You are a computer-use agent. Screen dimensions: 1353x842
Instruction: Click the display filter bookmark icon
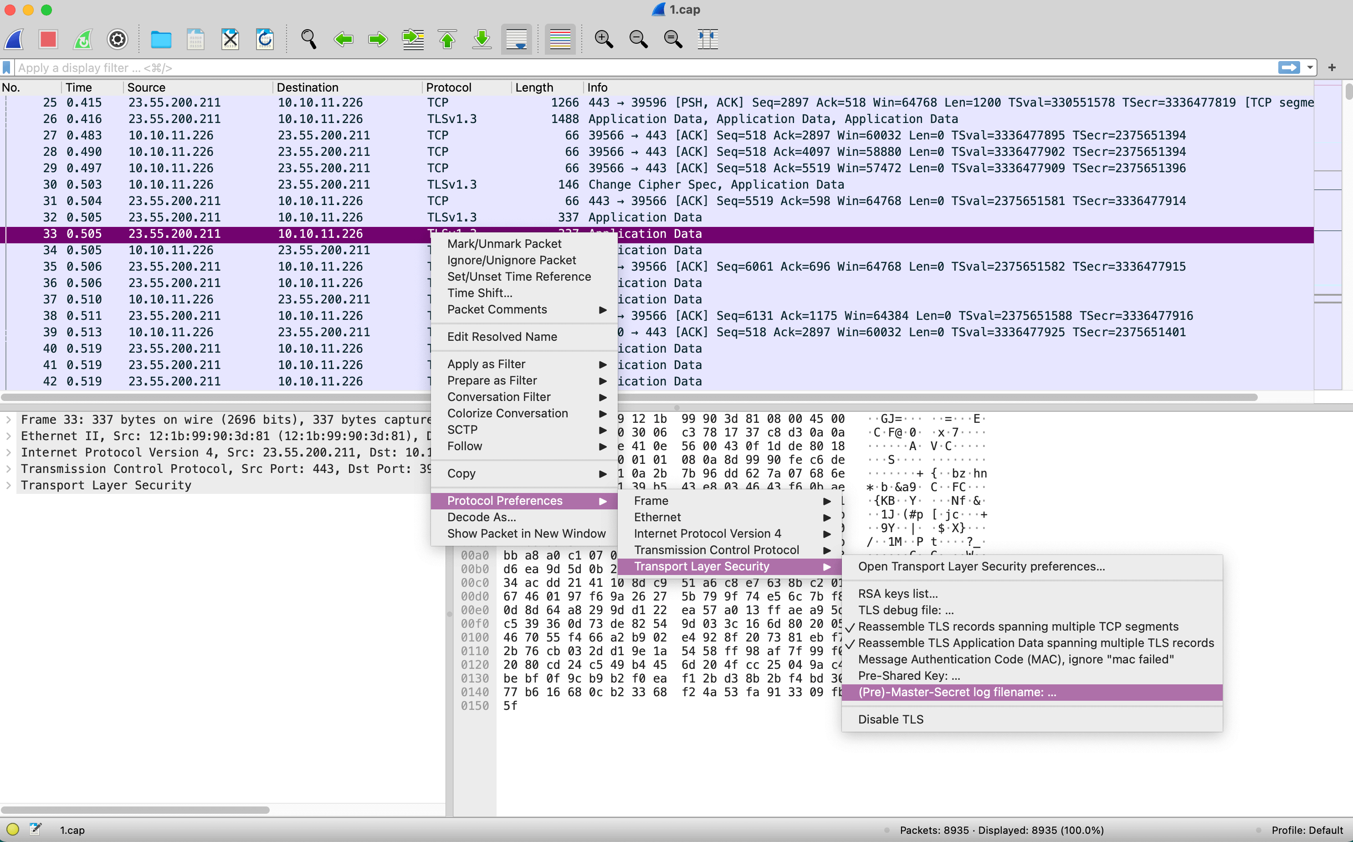7,68
